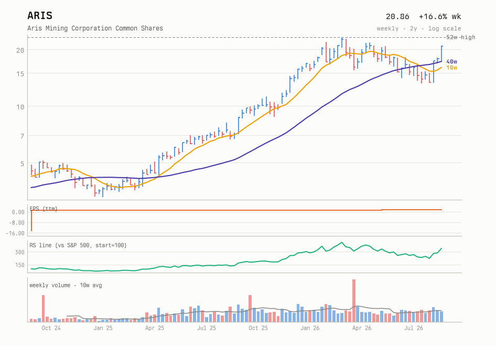The width and height of the screenshot is (496, 346).
Task: Click the tallest red volume bar near Apr 26
Action: click(354, 301)
